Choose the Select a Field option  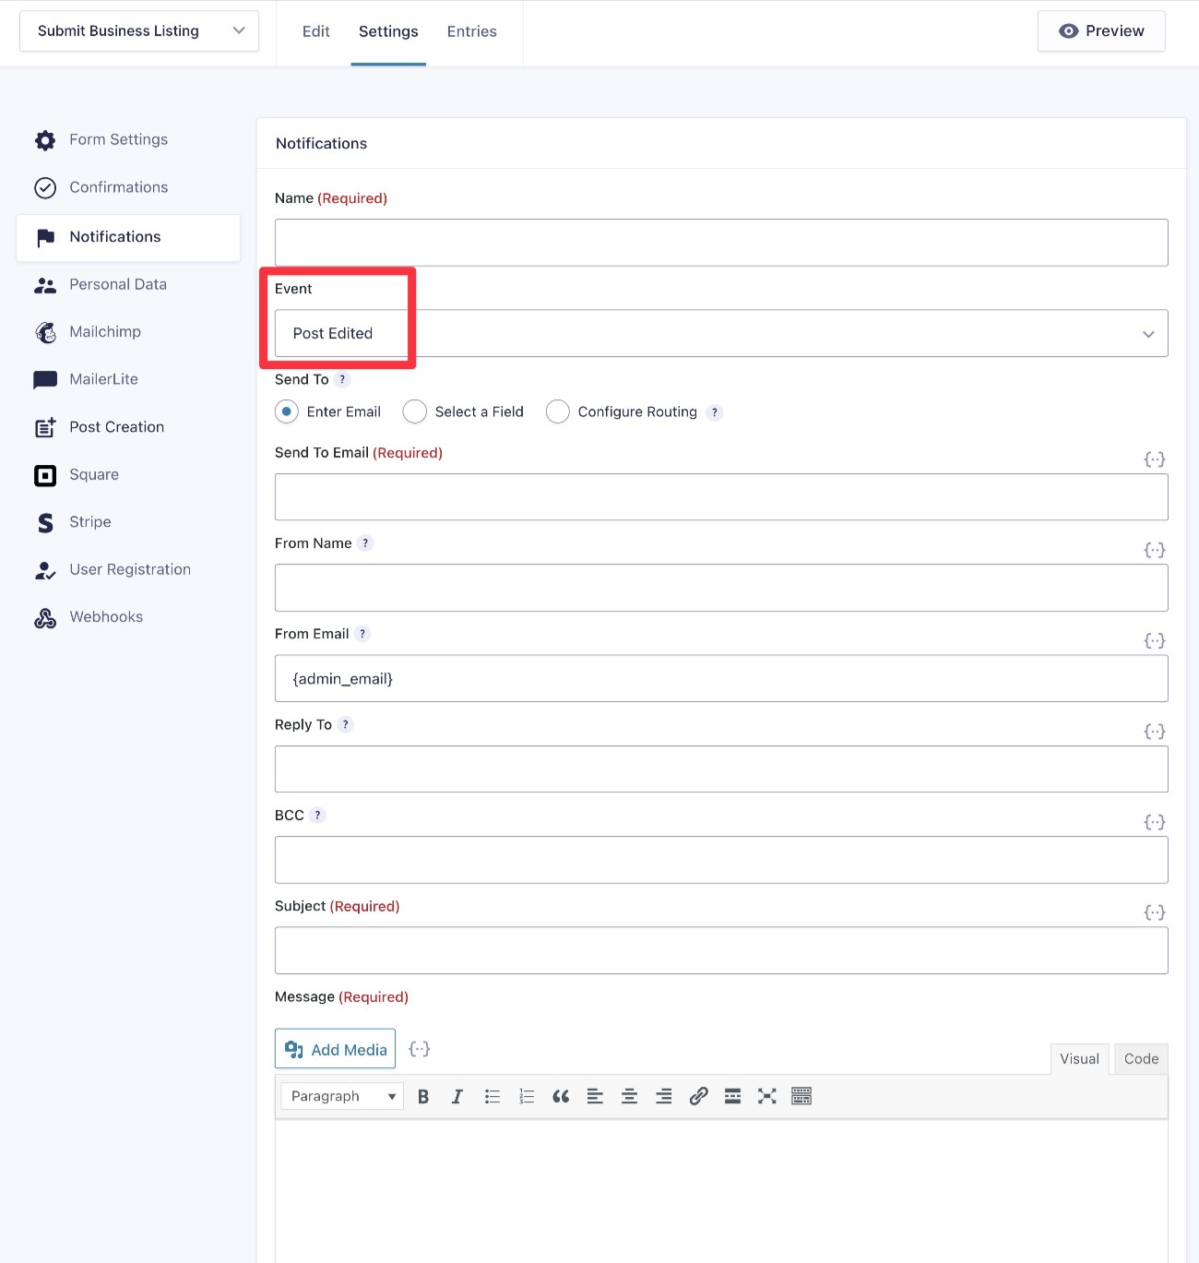point(414,411)
